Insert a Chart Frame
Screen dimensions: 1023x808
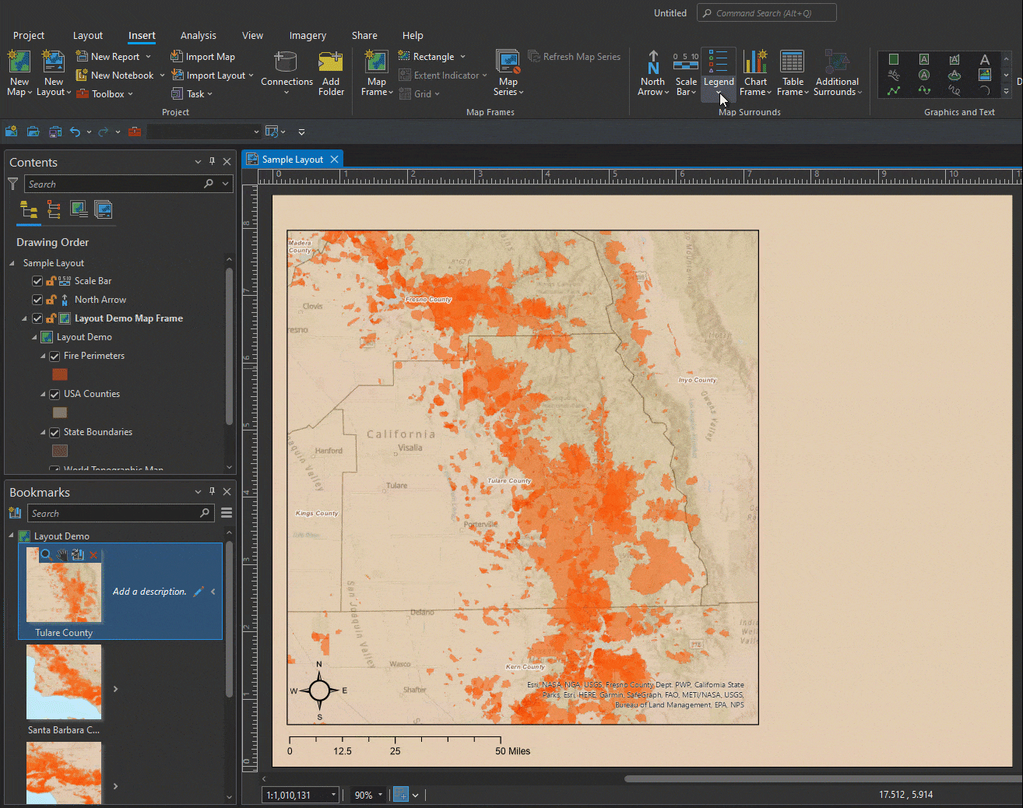754,62
